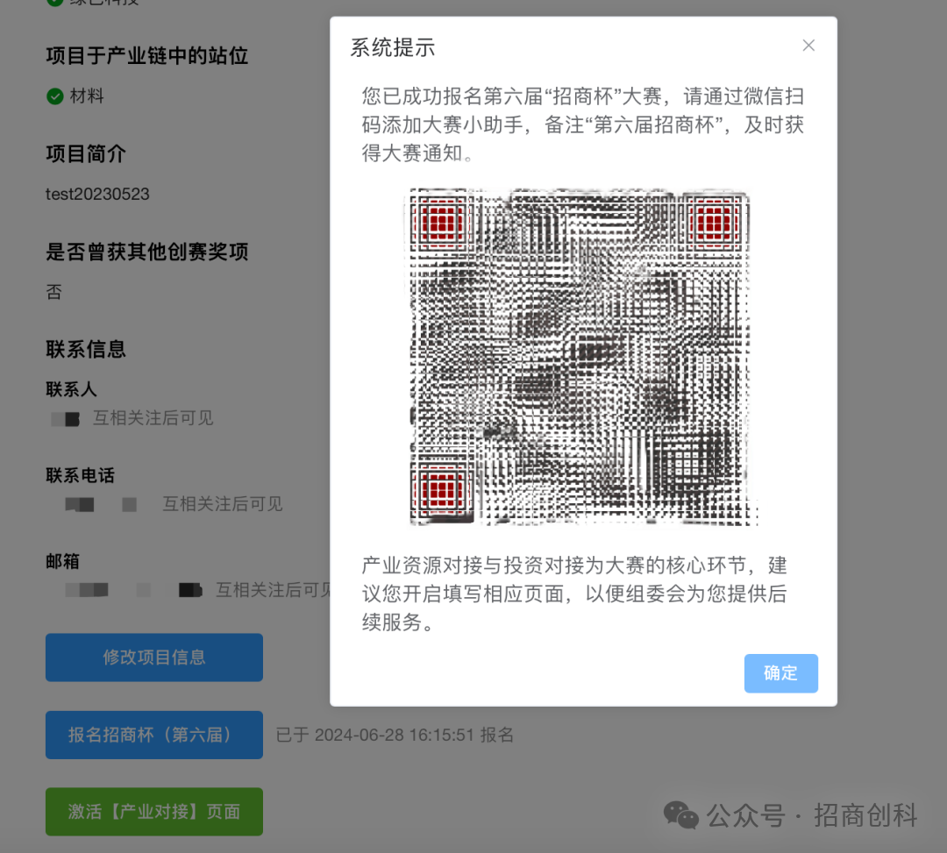Click the 确定 confirm button
The height and width of the screenshot is (853, 947).
coord(780,673)
